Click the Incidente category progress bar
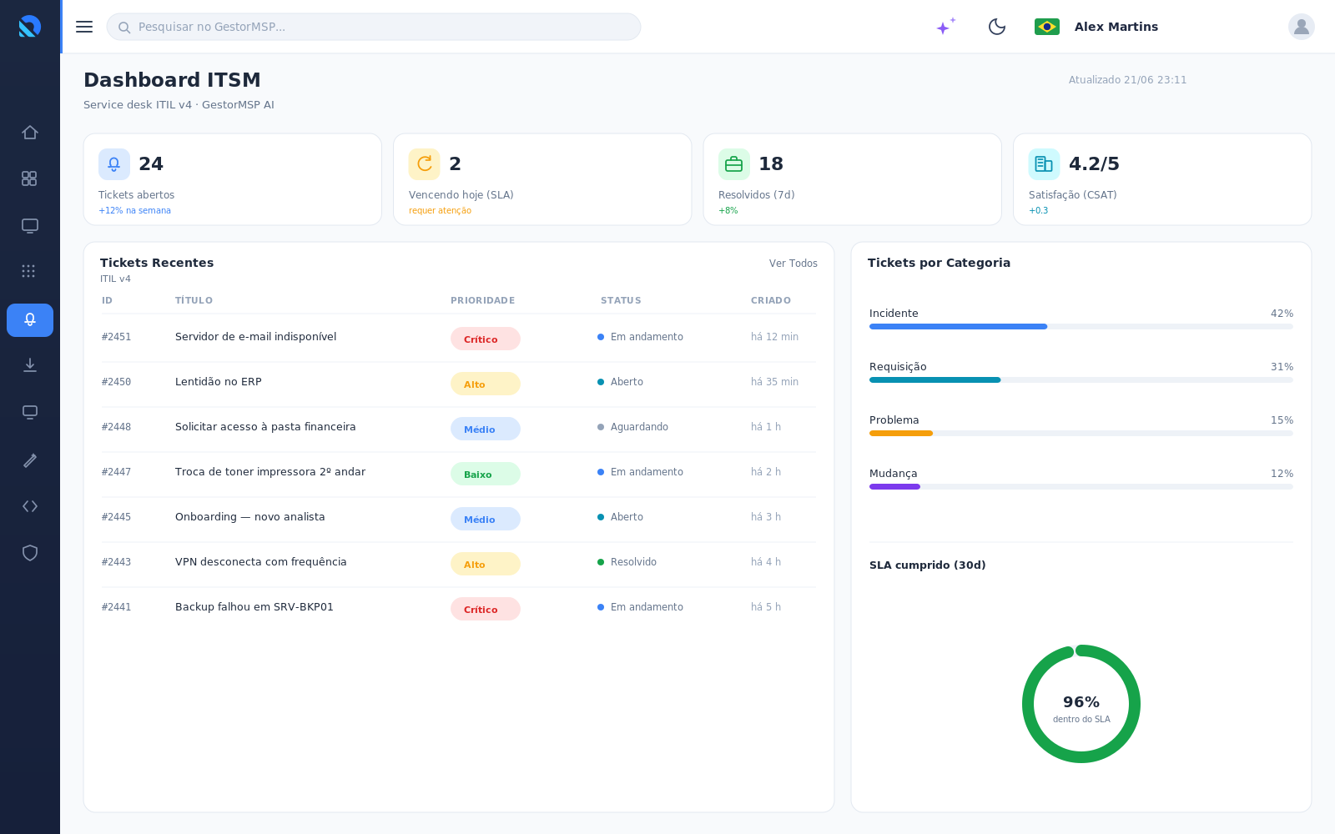 [1081, 327]
